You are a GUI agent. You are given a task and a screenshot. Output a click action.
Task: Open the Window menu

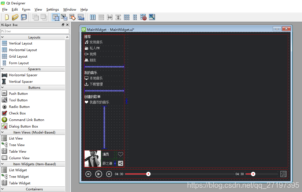pyautogui.click(x=70, y=10)
